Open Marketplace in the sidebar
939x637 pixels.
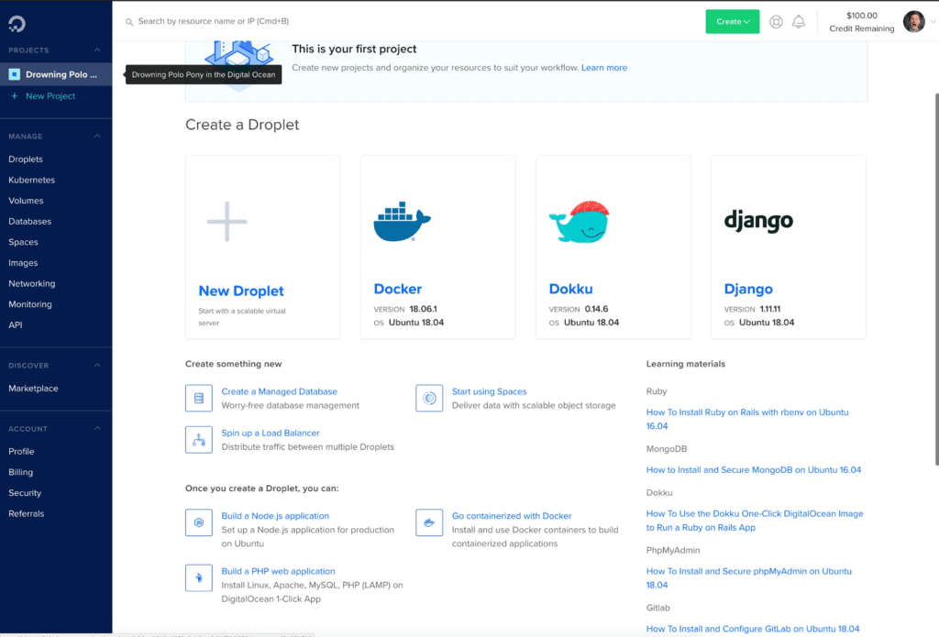(x=34, y=389)
